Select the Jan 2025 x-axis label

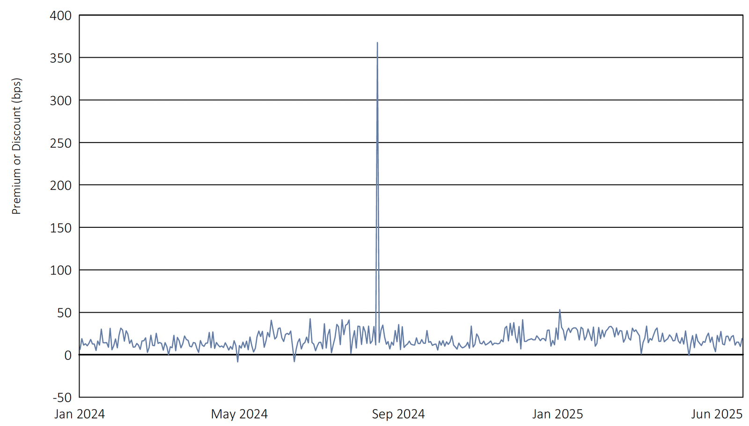coord(558,414)
